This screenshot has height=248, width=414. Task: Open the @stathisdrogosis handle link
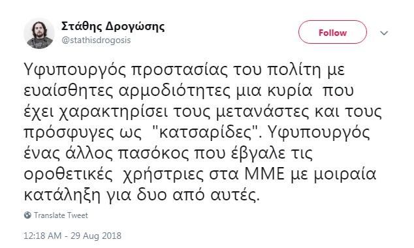point(96,40)
